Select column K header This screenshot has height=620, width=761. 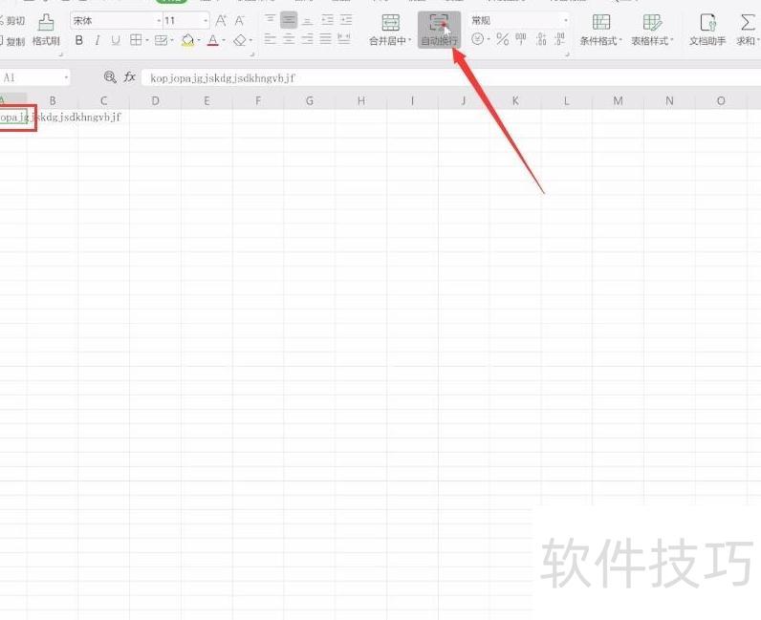(515, 101)
